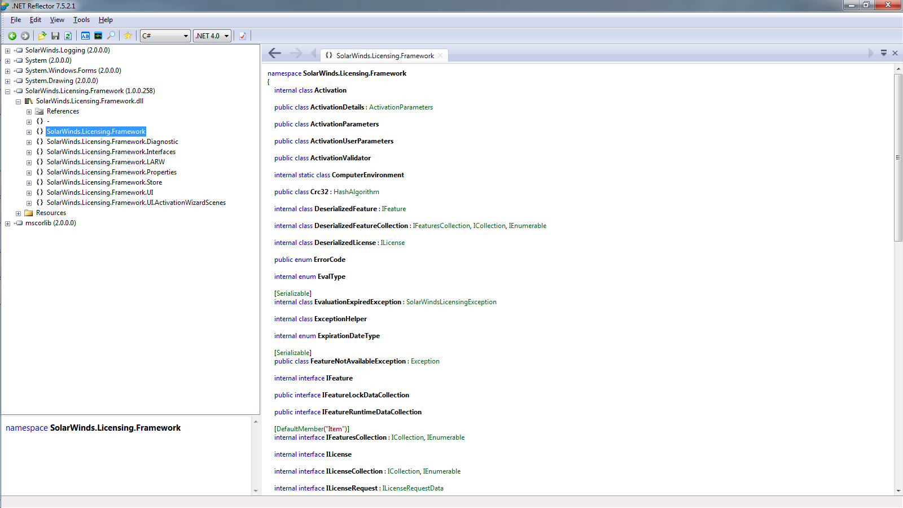Click the code pane scrollbar up arrow

[x=898, y=69]
